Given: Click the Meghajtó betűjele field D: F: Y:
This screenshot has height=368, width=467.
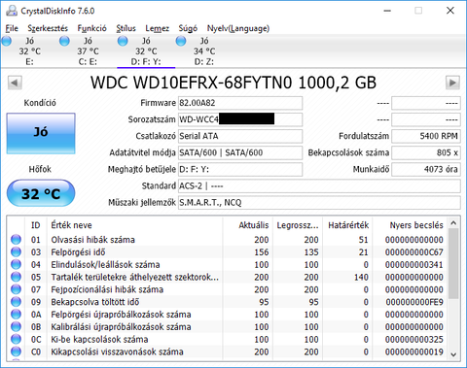Looking at the screenshot, I should pos(240,169).
